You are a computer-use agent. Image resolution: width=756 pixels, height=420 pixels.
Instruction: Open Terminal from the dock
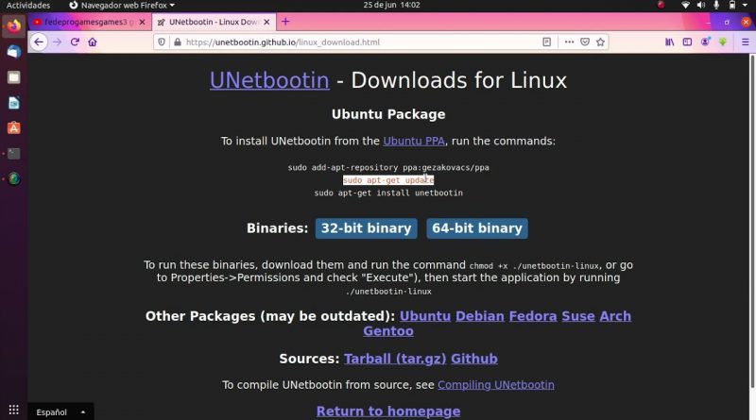click(13, 154)
